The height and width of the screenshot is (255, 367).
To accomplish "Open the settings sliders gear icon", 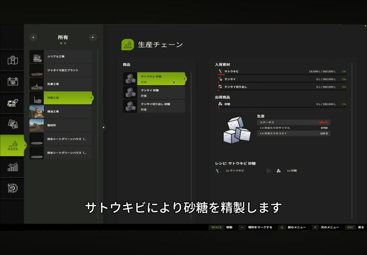I will 13,188.
